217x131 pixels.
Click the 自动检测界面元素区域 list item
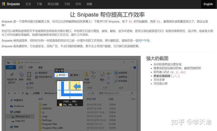click(x=168, y=64)
